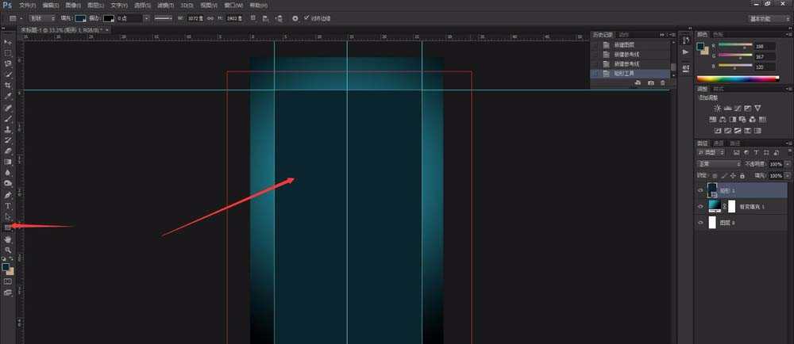Click the 新建图层 history state
This screenshot has height=344, width=794.
click(x=626, y=44)
